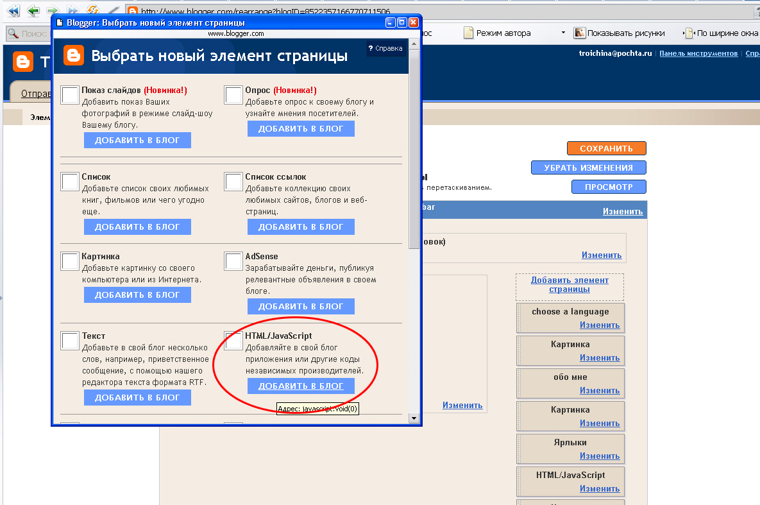Add Текст to the blog
The width and height of the screenshot is (760, 505).
[137, 397]
